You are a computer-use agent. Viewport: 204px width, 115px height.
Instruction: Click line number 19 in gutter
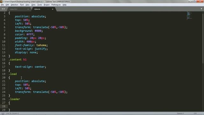tap(4, 74)
